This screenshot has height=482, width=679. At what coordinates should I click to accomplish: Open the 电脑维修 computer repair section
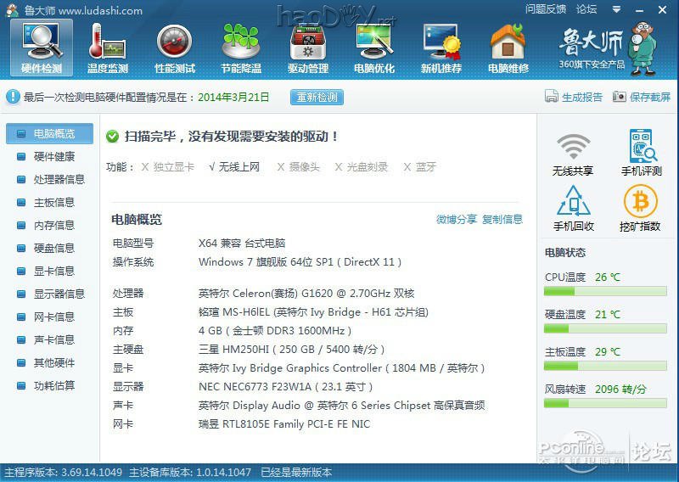tap(508, 48)
